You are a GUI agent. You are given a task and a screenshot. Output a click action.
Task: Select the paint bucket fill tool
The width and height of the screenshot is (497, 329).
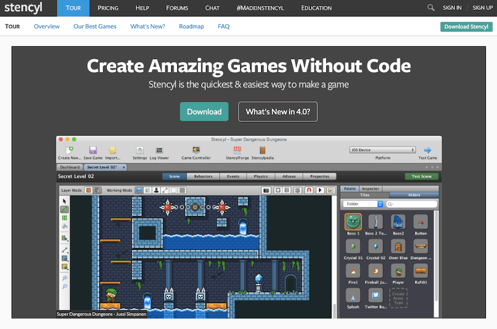[65, 226]
